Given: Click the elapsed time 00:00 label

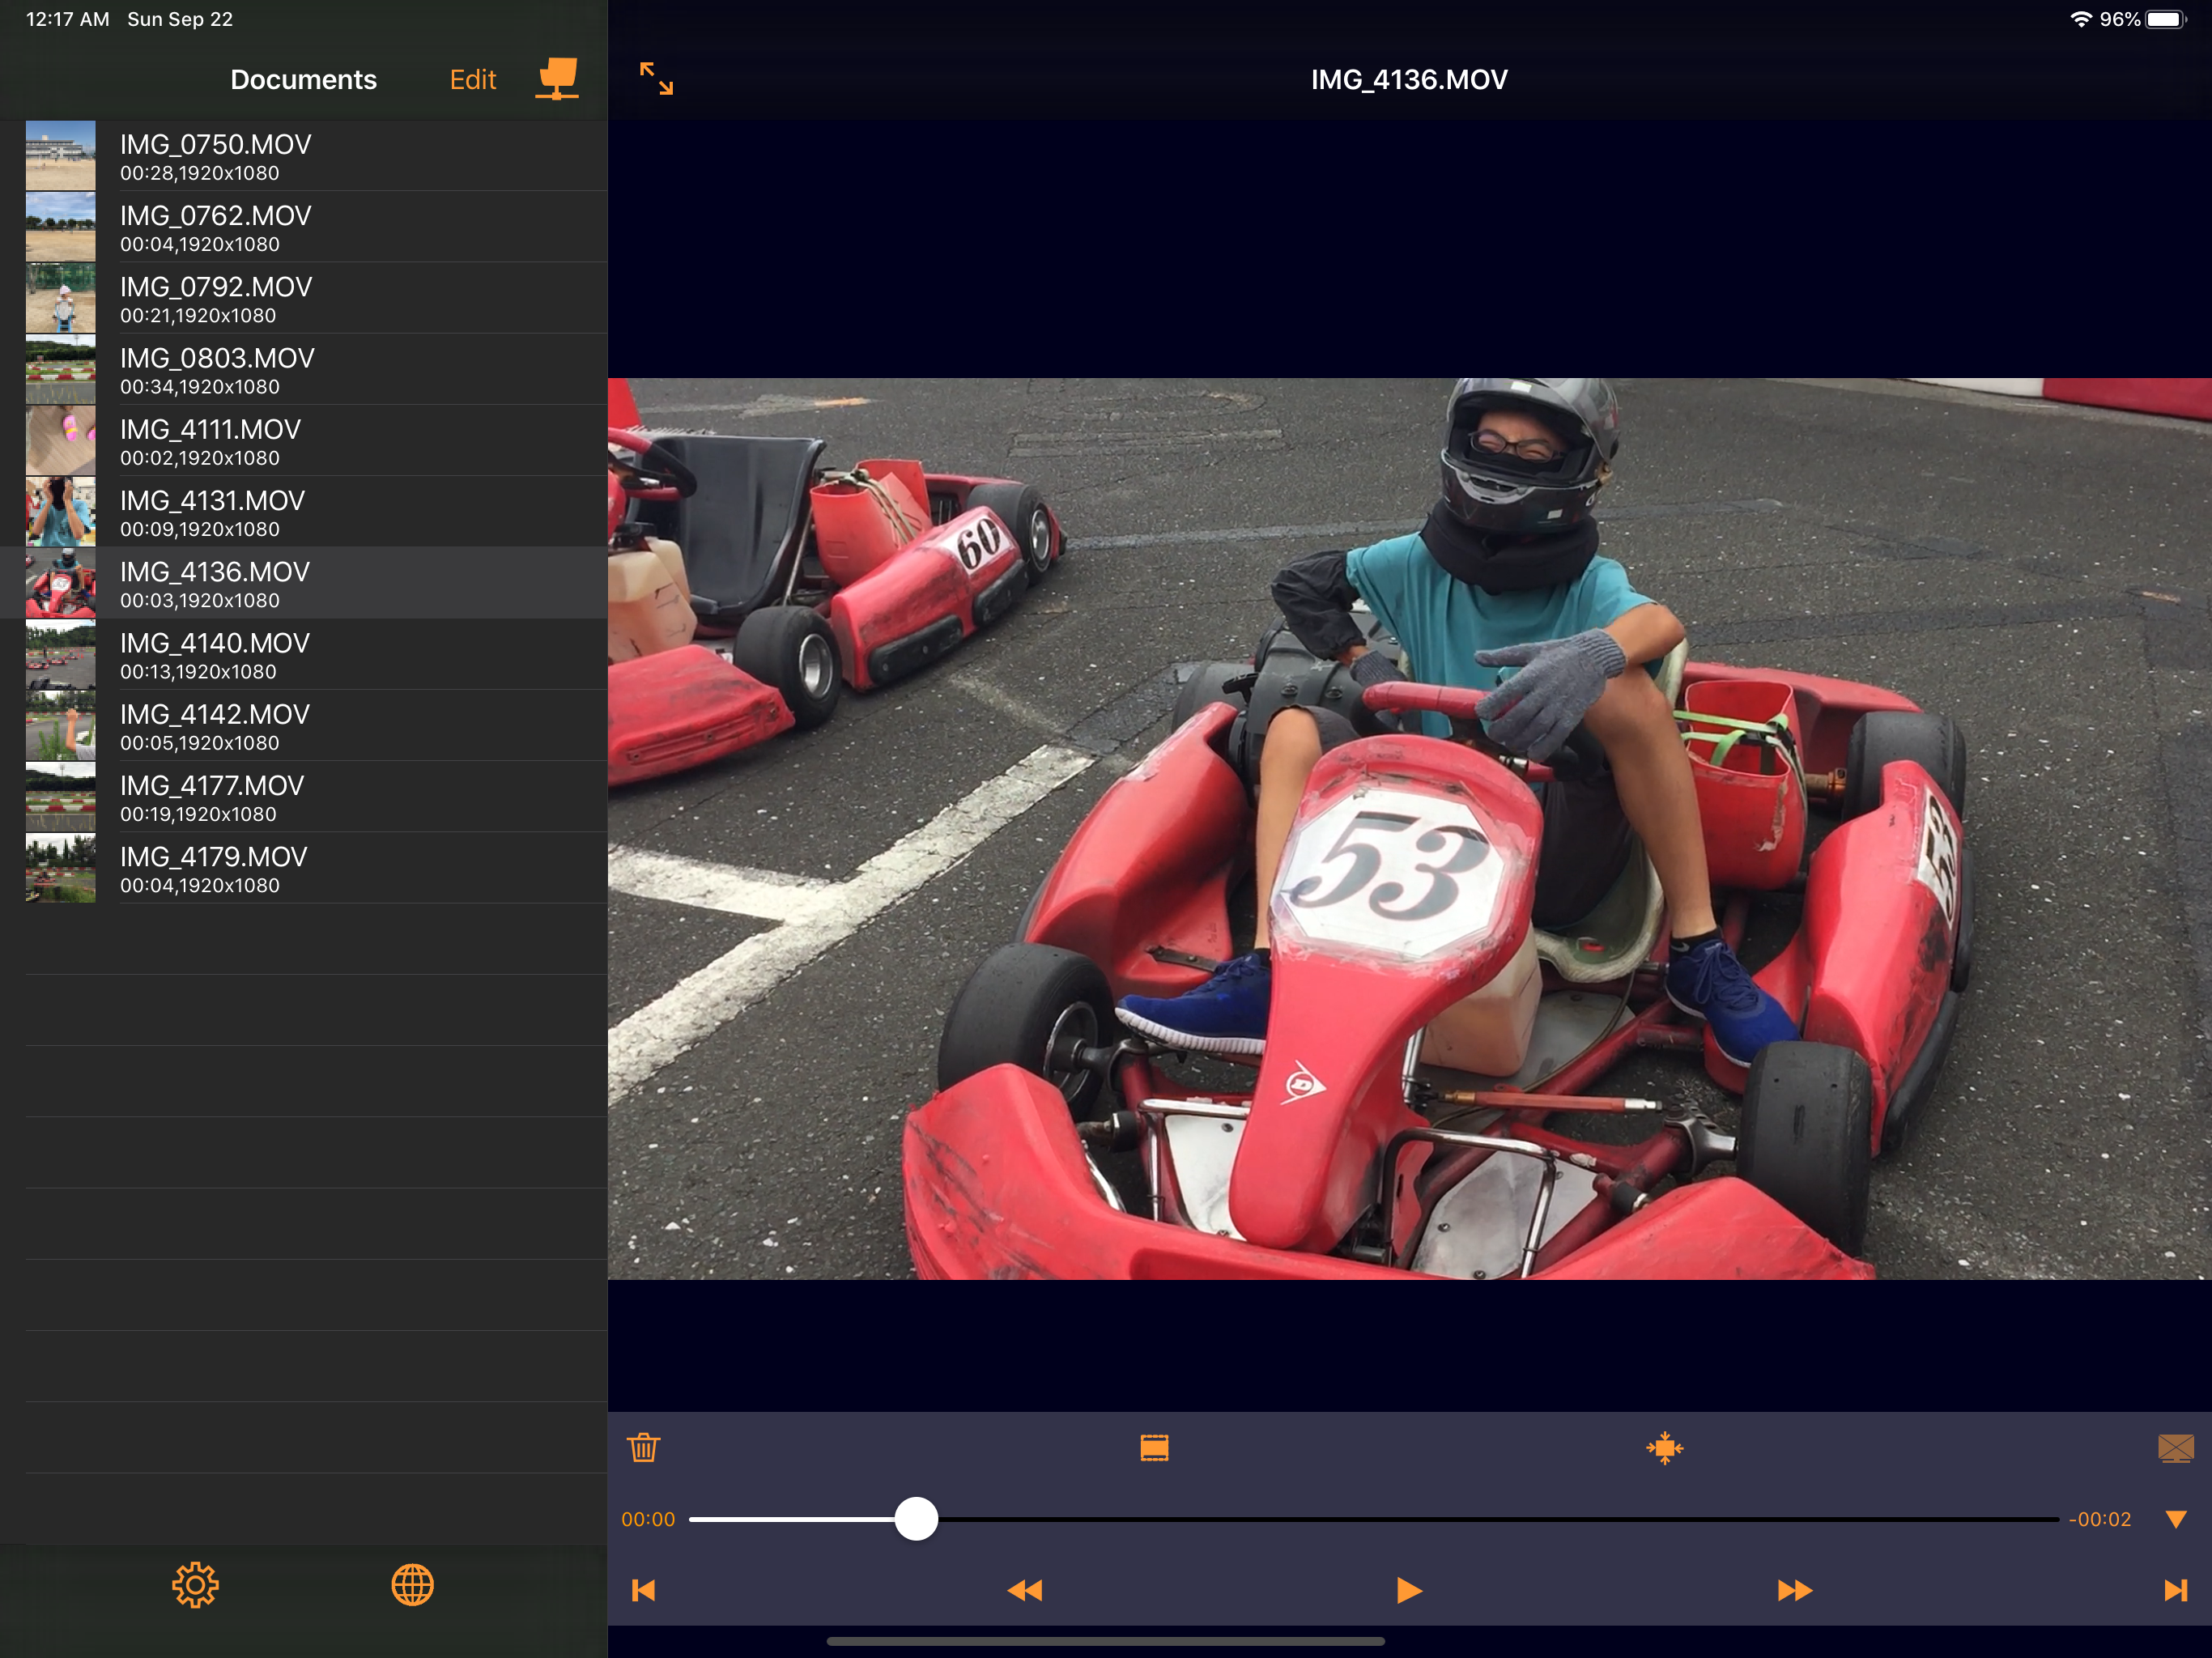Looking at the screenshot, I should click(648, 1519).
